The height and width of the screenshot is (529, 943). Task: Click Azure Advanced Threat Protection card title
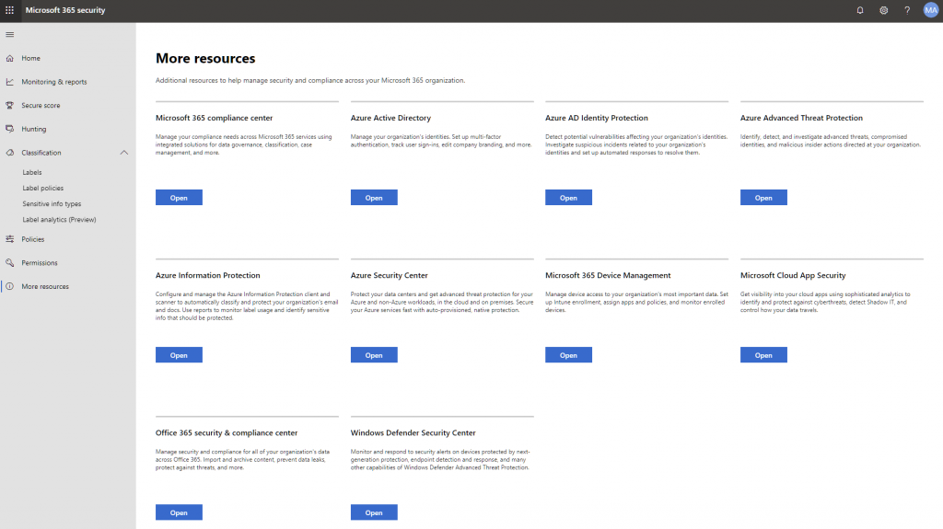[x=801, y=118]
